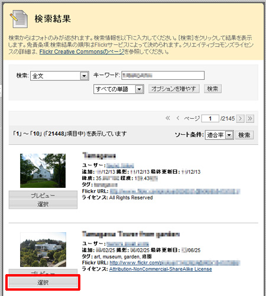Click the キーワード input field
The image size is (266, 296).
163,76
